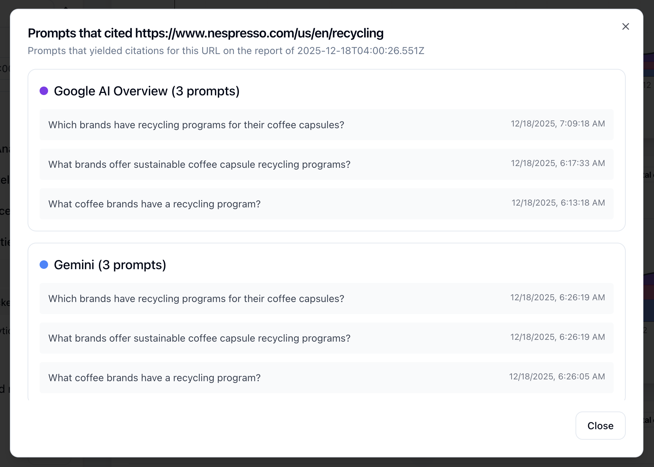The width and height of the screenshot is (654, 467).
Task: Open Google AI Overview's "Which brands have recycling programs" prompt
Action: pos(196,125)
